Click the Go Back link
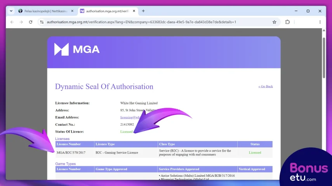Image resolution: width=332 pixels, height=186 pixels. 266,86
